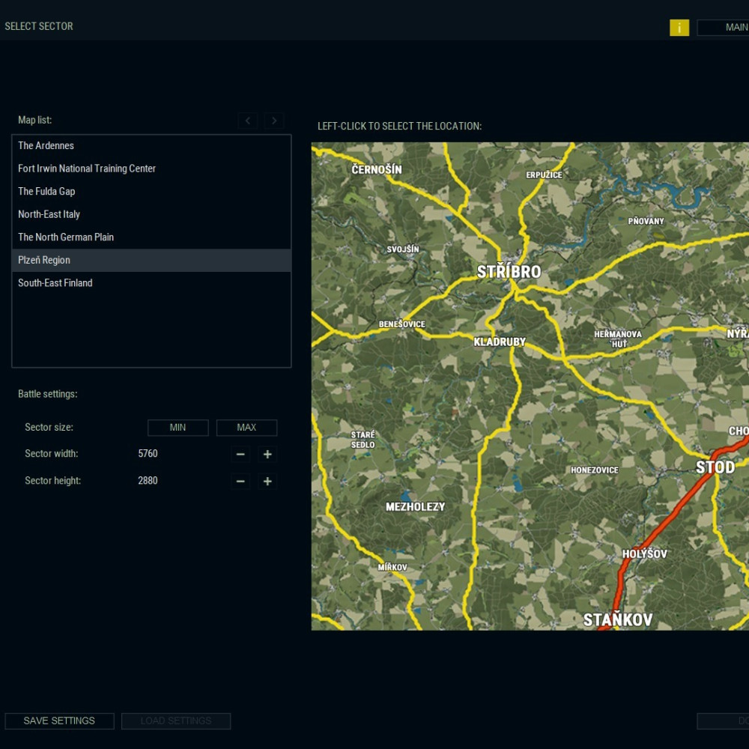Go to previous map list page
This screenshot has height=749, width=749.
(248, 121)
